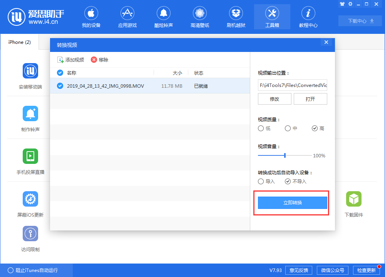
Task: Open the 应用游戏 app store section
Action: pos(127,17)
